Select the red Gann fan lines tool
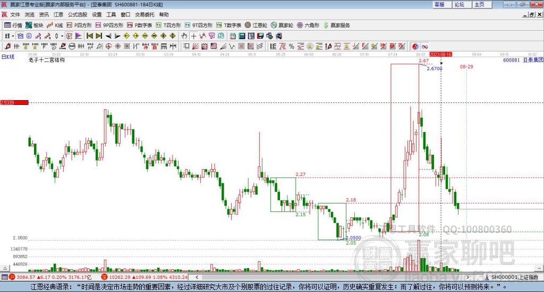The height and width of the screenshot is (292, 544). (x=195, y=46)
